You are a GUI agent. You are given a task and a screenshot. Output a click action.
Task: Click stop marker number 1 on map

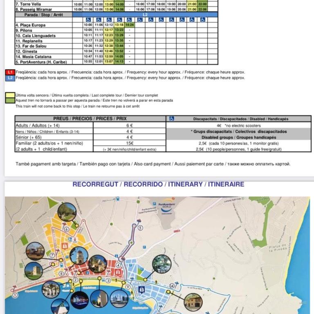(x=15, y=295)
